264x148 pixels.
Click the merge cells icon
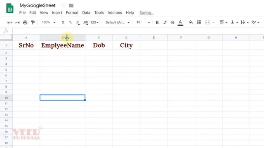207,22
